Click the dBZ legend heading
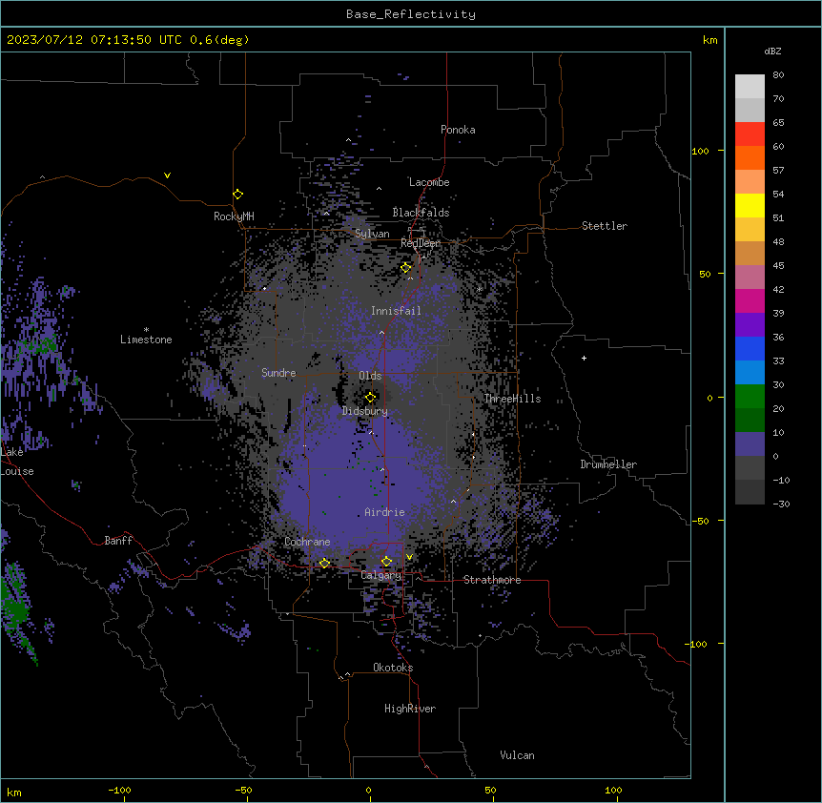822x803 pixels. 772,51
